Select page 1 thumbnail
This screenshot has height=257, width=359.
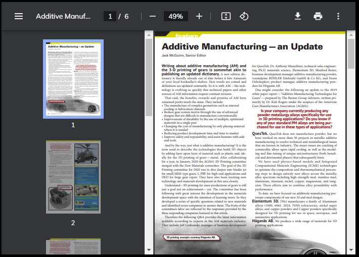coord(73,79)
